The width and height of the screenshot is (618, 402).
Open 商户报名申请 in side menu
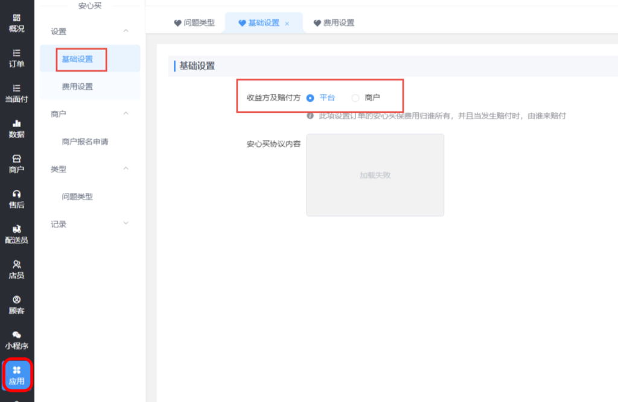(x=85, y=142)
